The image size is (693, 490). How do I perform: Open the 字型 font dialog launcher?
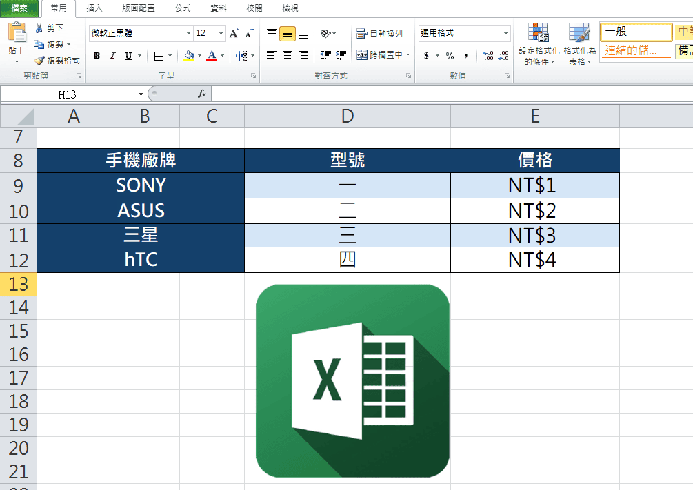254,76
